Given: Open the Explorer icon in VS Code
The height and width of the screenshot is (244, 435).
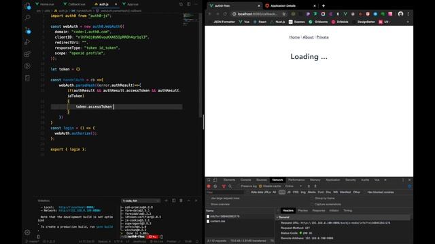Looking at the screenshot, I should [x=27, y=6].
